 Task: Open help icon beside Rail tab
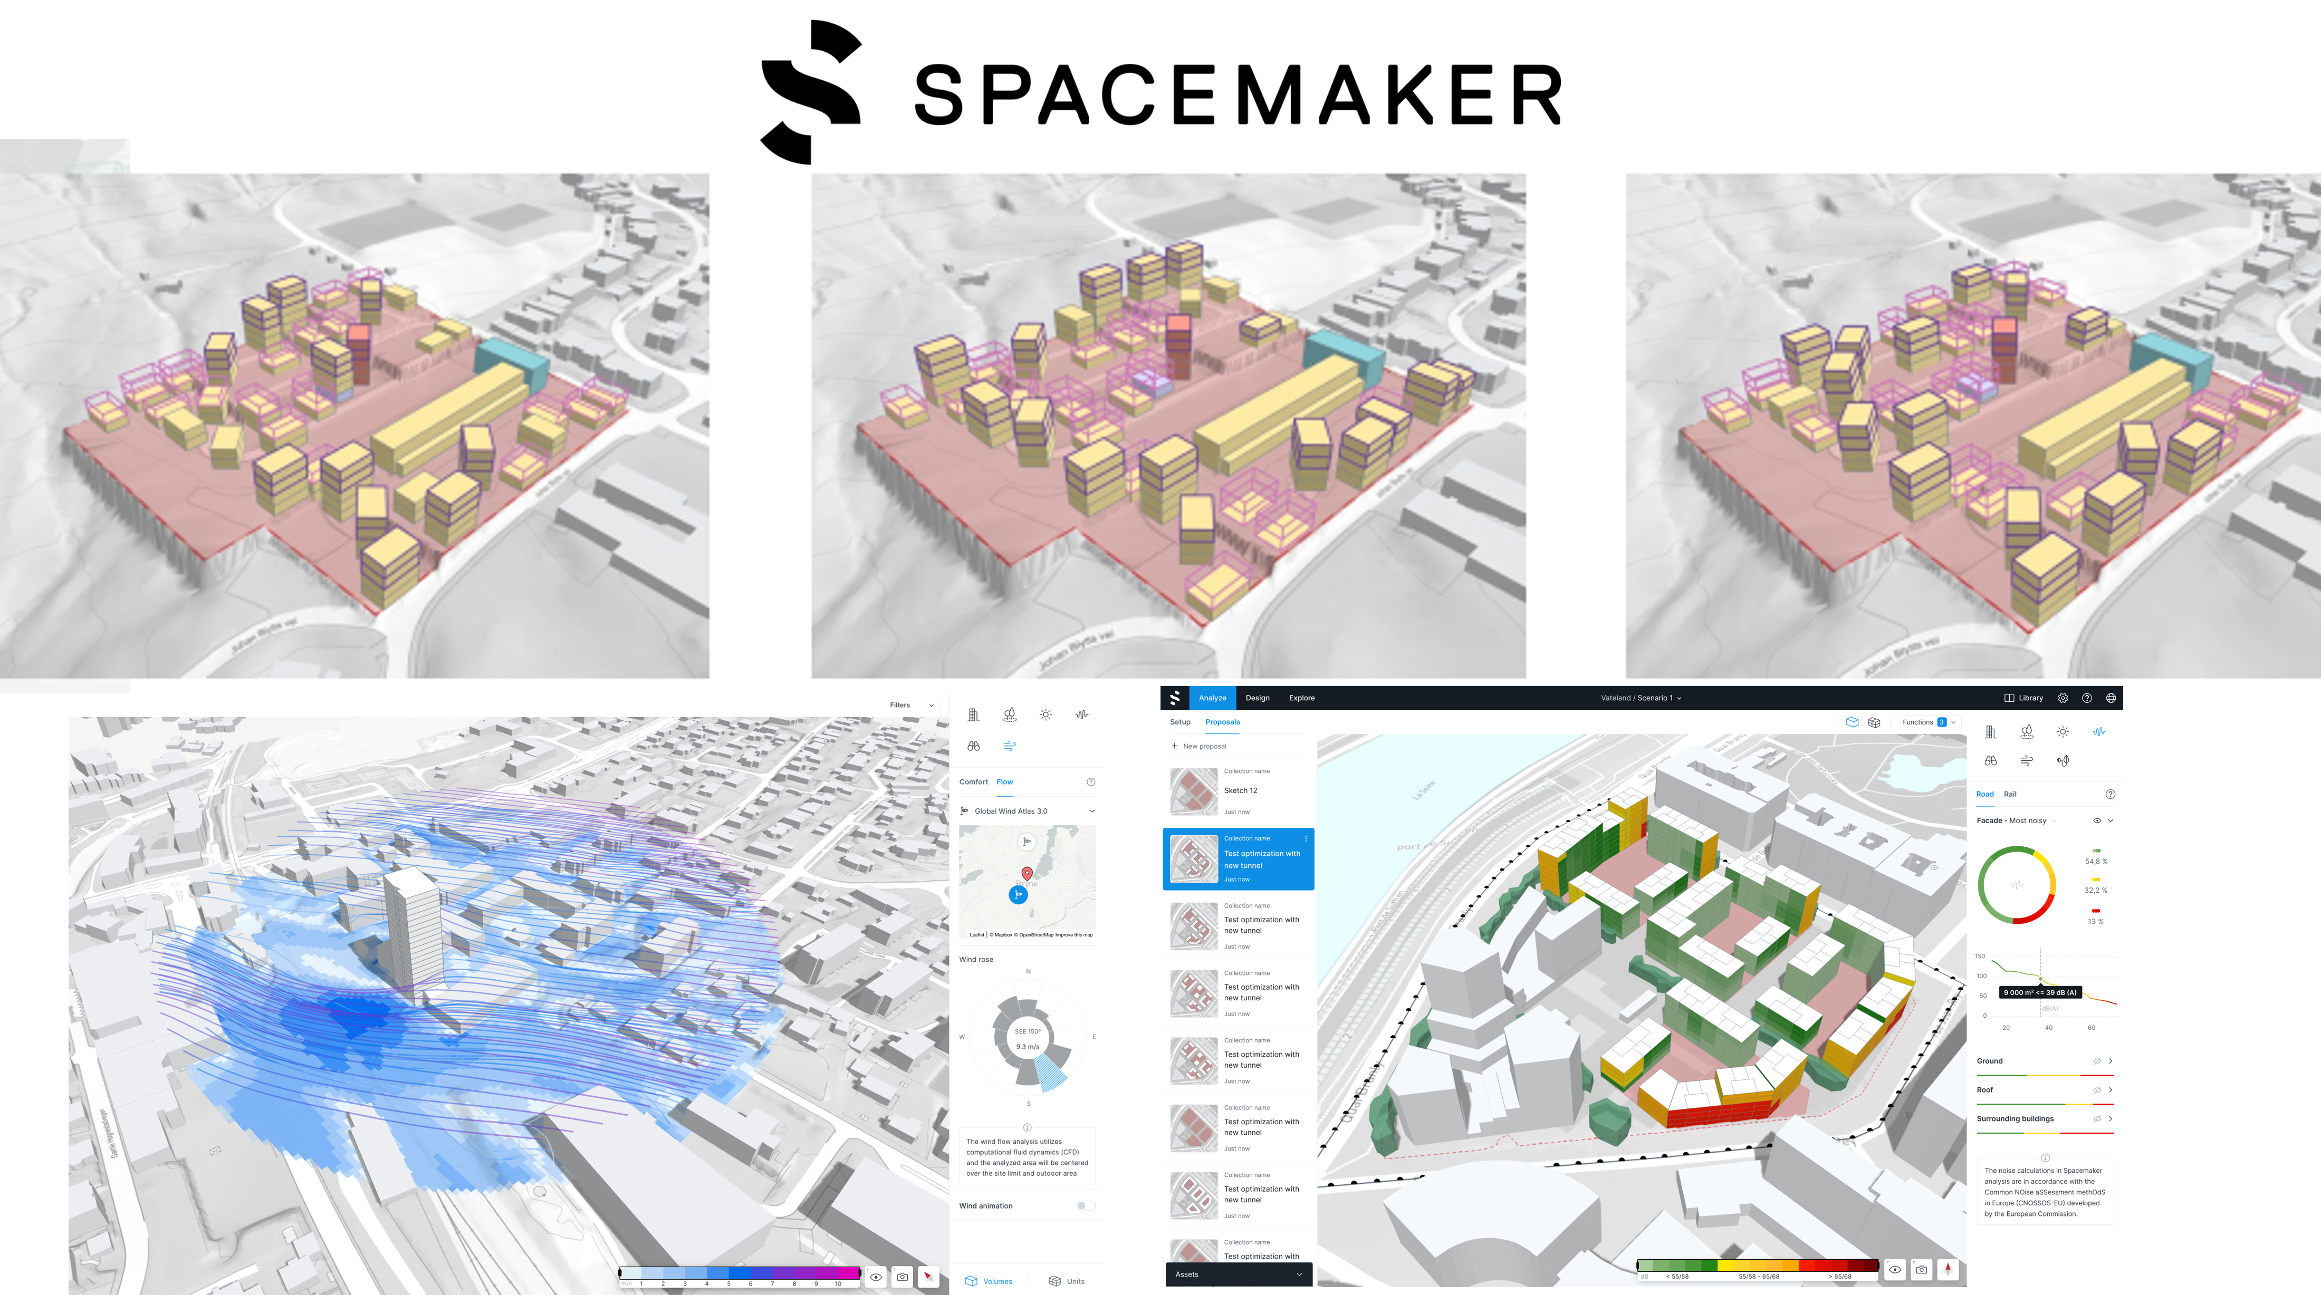[2109, 794]
